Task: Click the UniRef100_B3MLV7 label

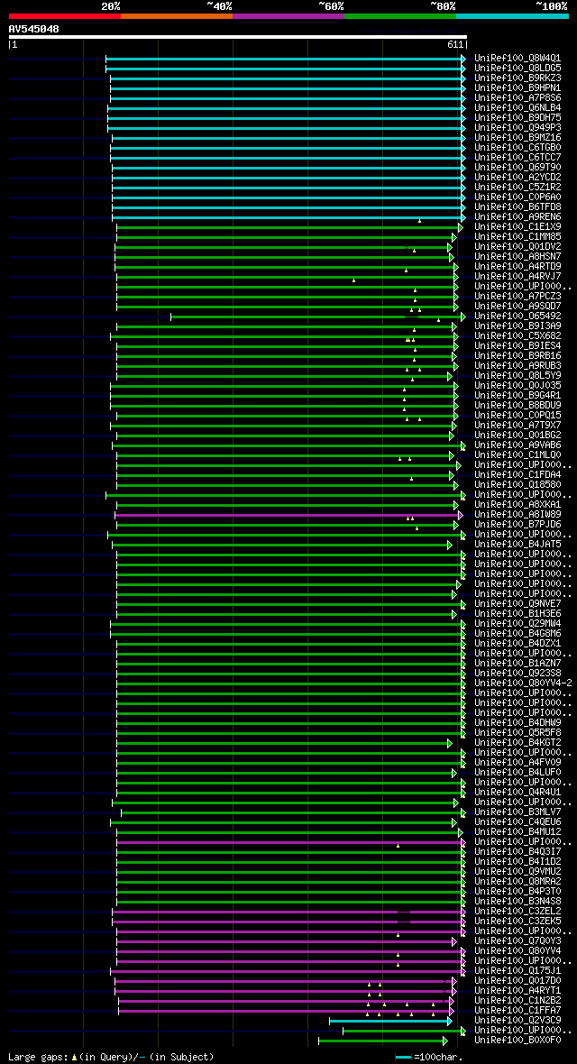Action: [x=517, y=812]
